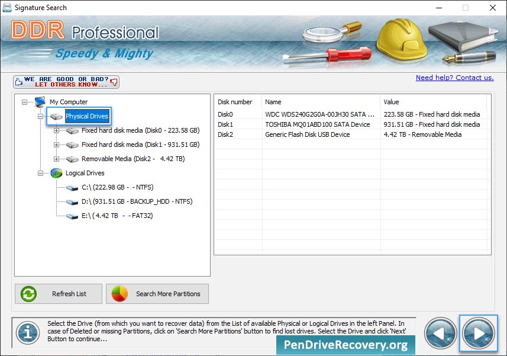
Task: Select Physical Drives tree item
Action: (87, 116)
